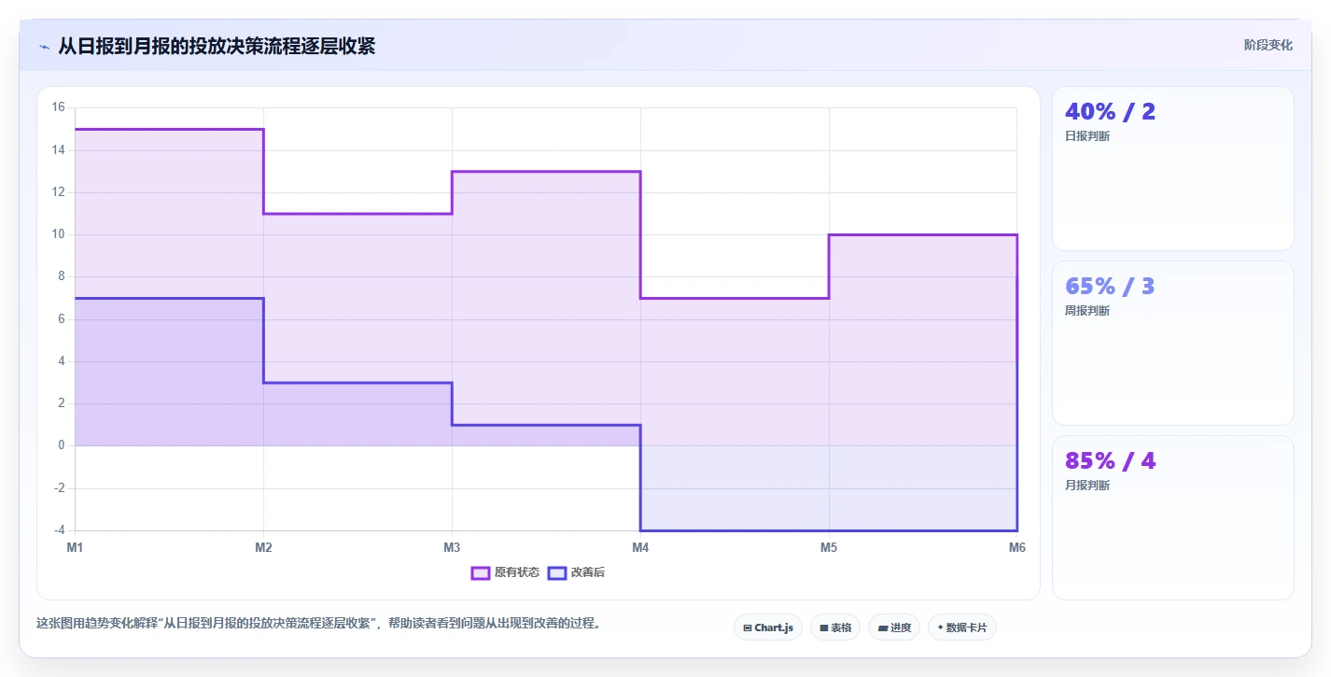Click the M5 x-axis label
Viewport: 1331px width, 677px height.
coord(829,547)
